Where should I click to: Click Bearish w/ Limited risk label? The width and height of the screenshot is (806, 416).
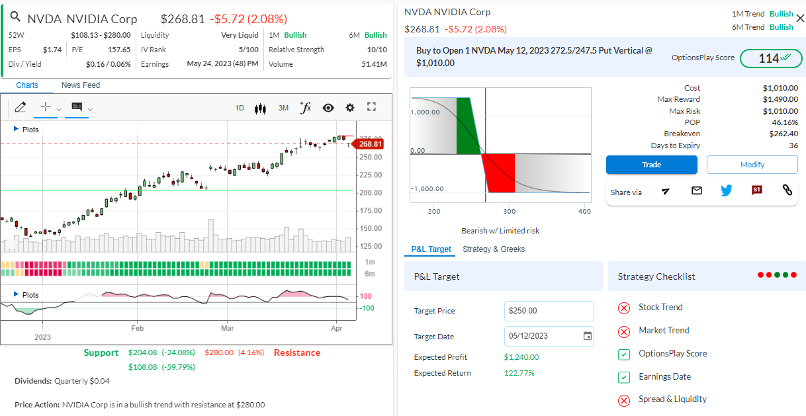(500, 231)
